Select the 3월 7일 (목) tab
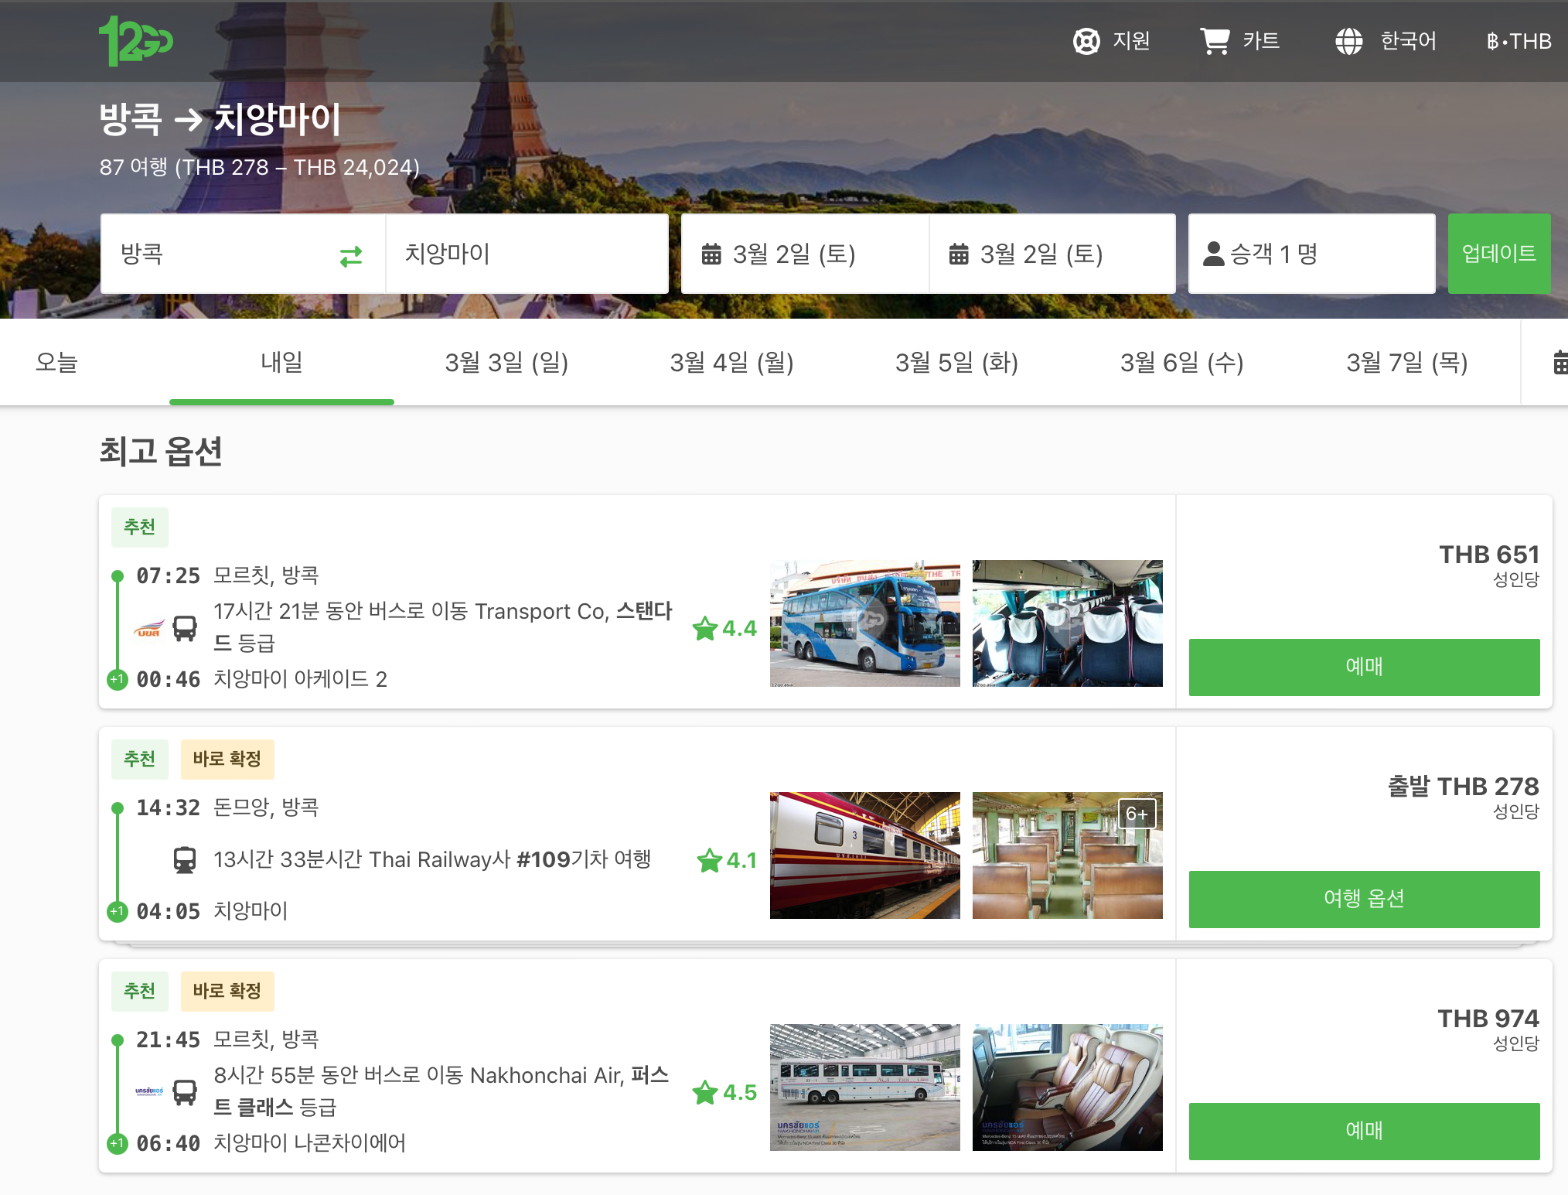 tap(1406, 362)
